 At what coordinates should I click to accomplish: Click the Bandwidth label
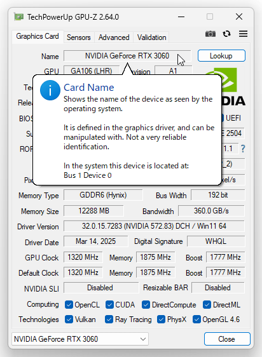point(158,212)
